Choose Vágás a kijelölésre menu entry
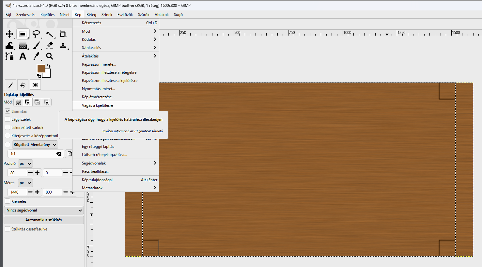 point(116,105)
